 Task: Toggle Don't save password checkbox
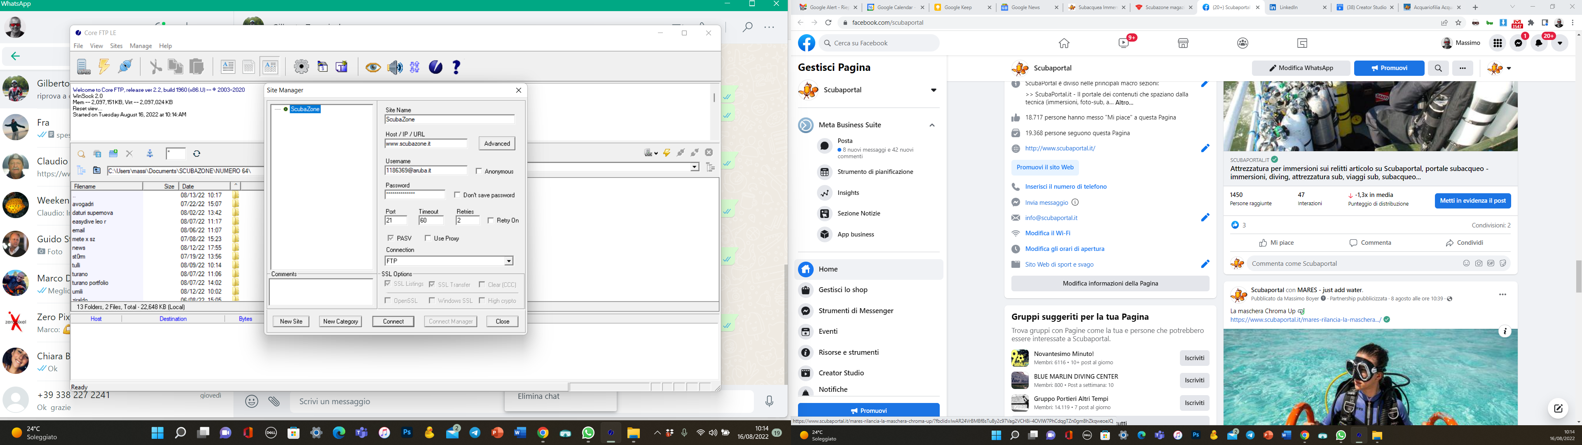click(x=457, y=195)
